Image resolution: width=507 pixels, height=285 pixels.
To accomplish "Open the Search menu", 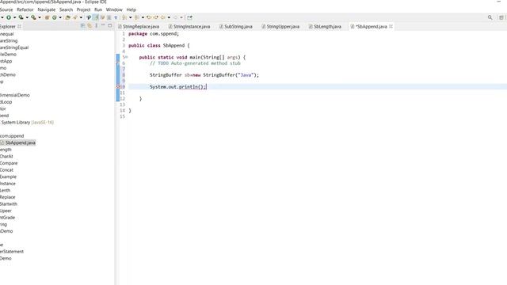I will click(x=66, y=9).
